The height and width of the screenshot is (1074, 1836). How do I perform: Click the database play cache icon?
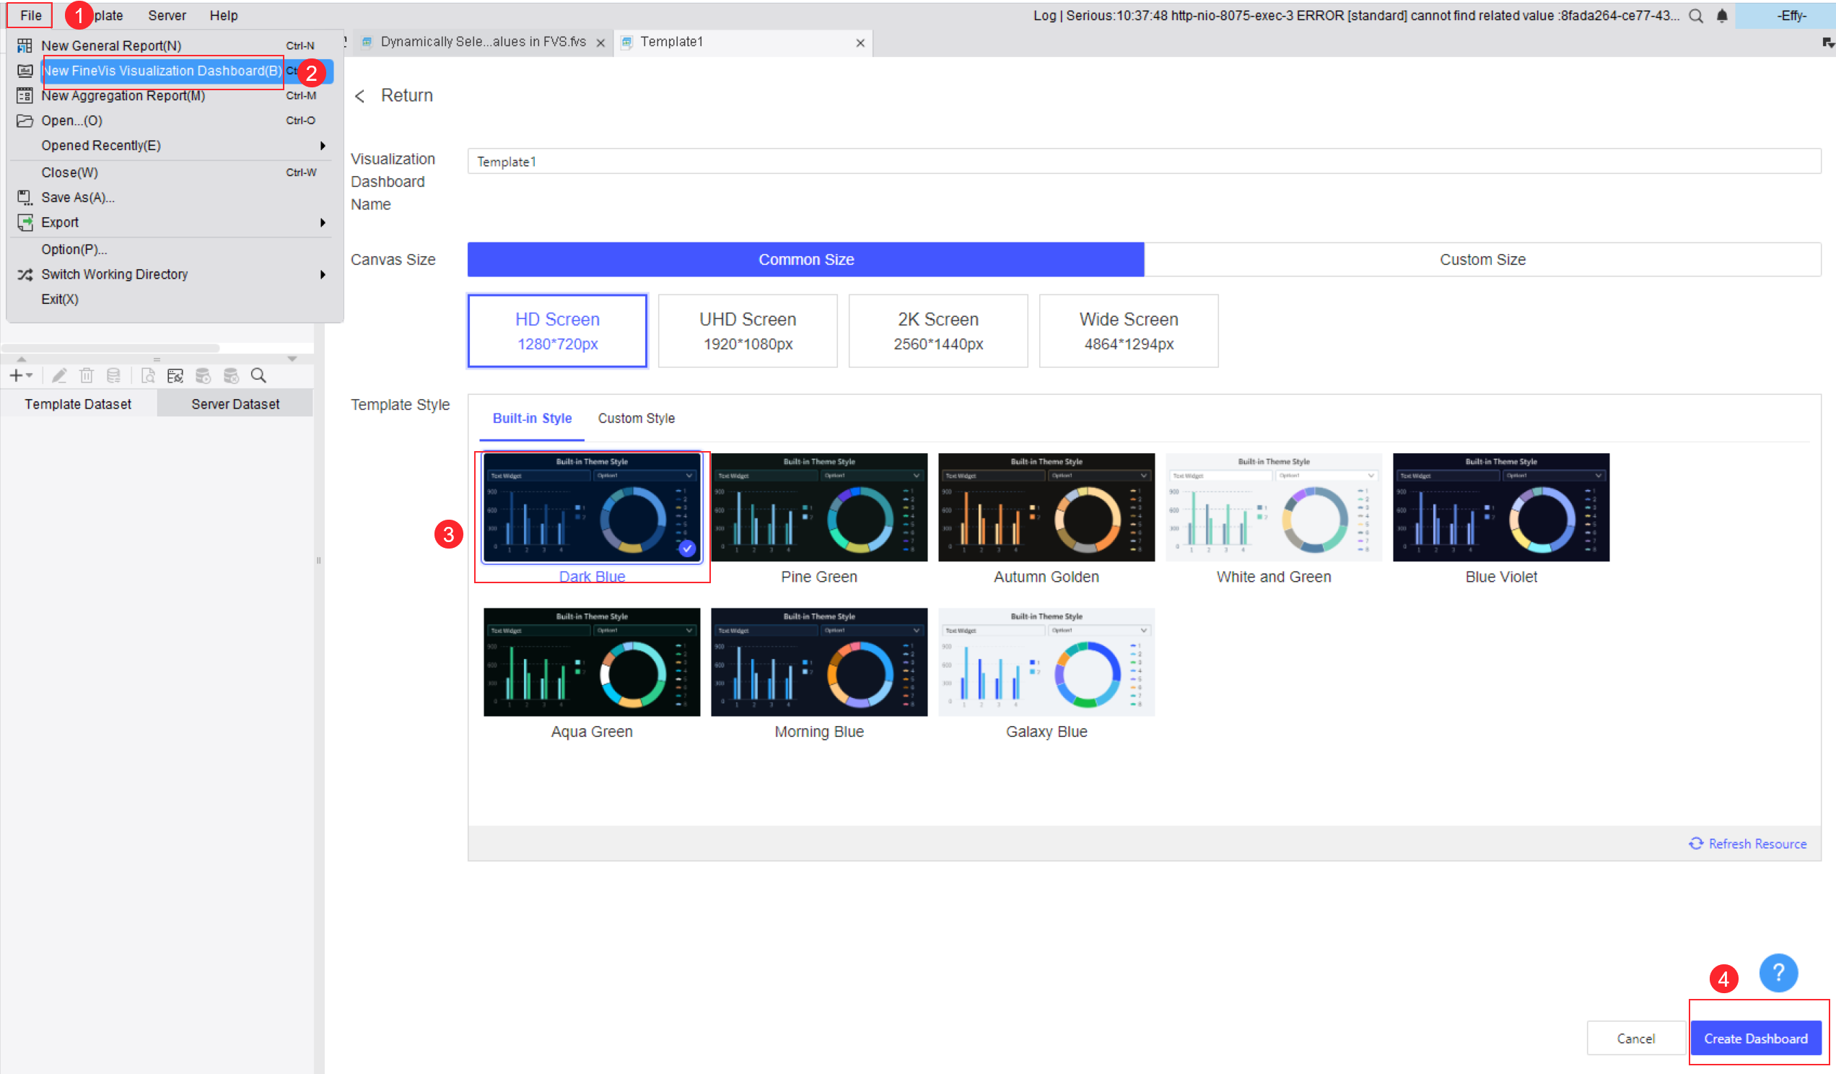click(203, 375)
